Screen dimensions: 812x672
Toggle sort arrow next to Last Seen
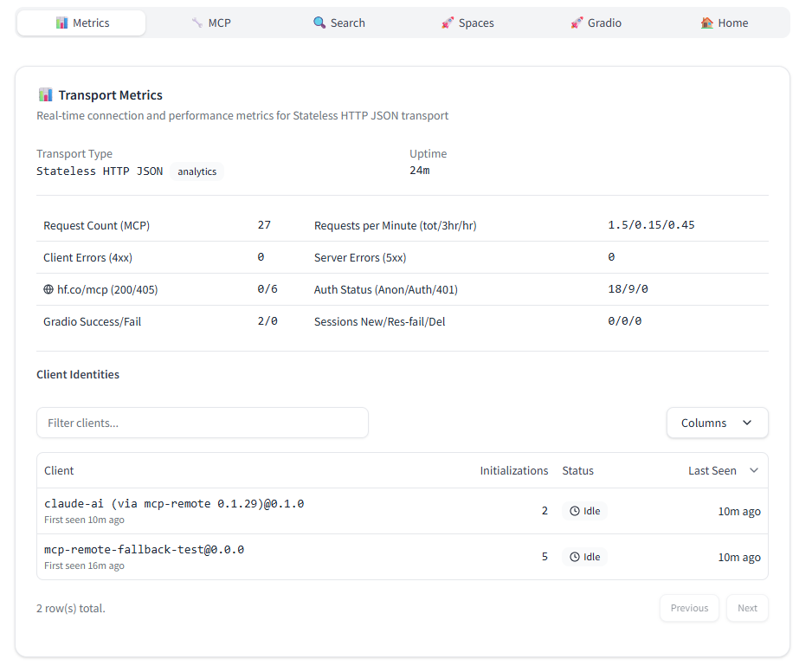[x=753, y=471]
